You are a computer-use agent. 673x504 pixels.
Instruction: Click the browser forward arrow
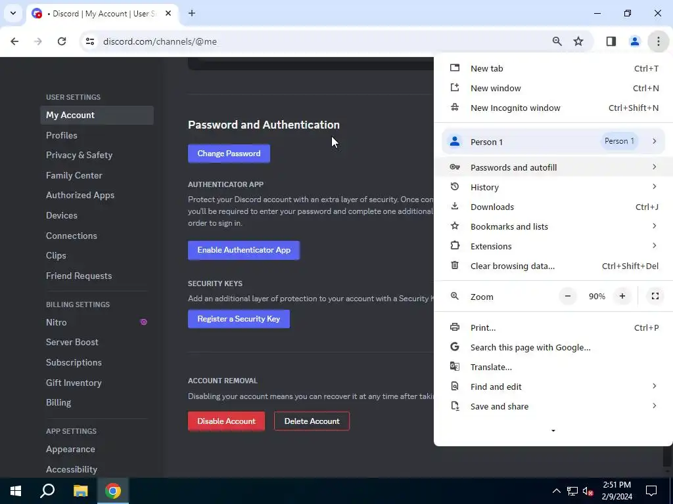[x=38, y=41]
